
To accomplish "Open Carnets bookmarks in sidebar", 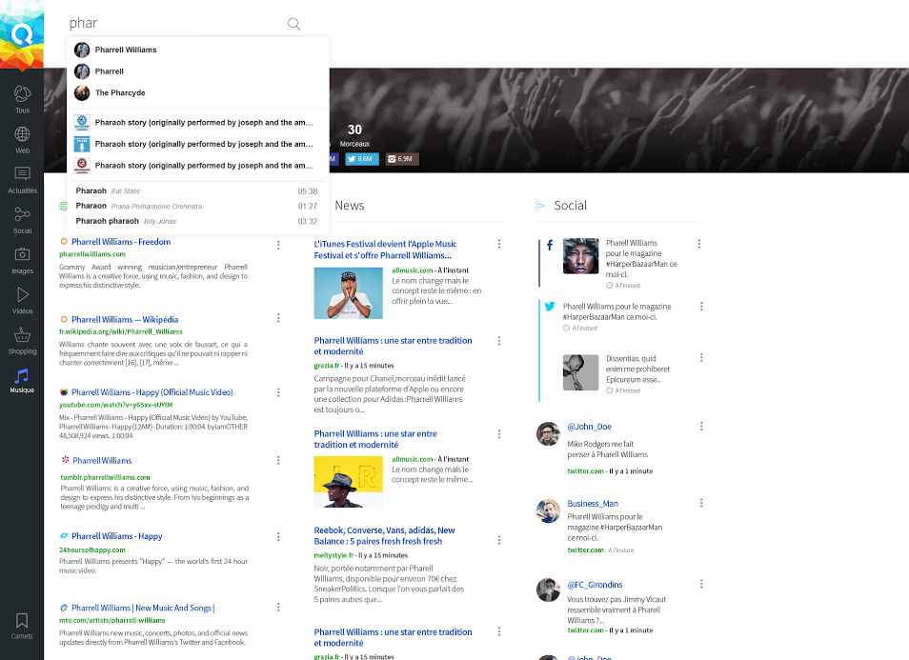I will (x=22, y=625).
